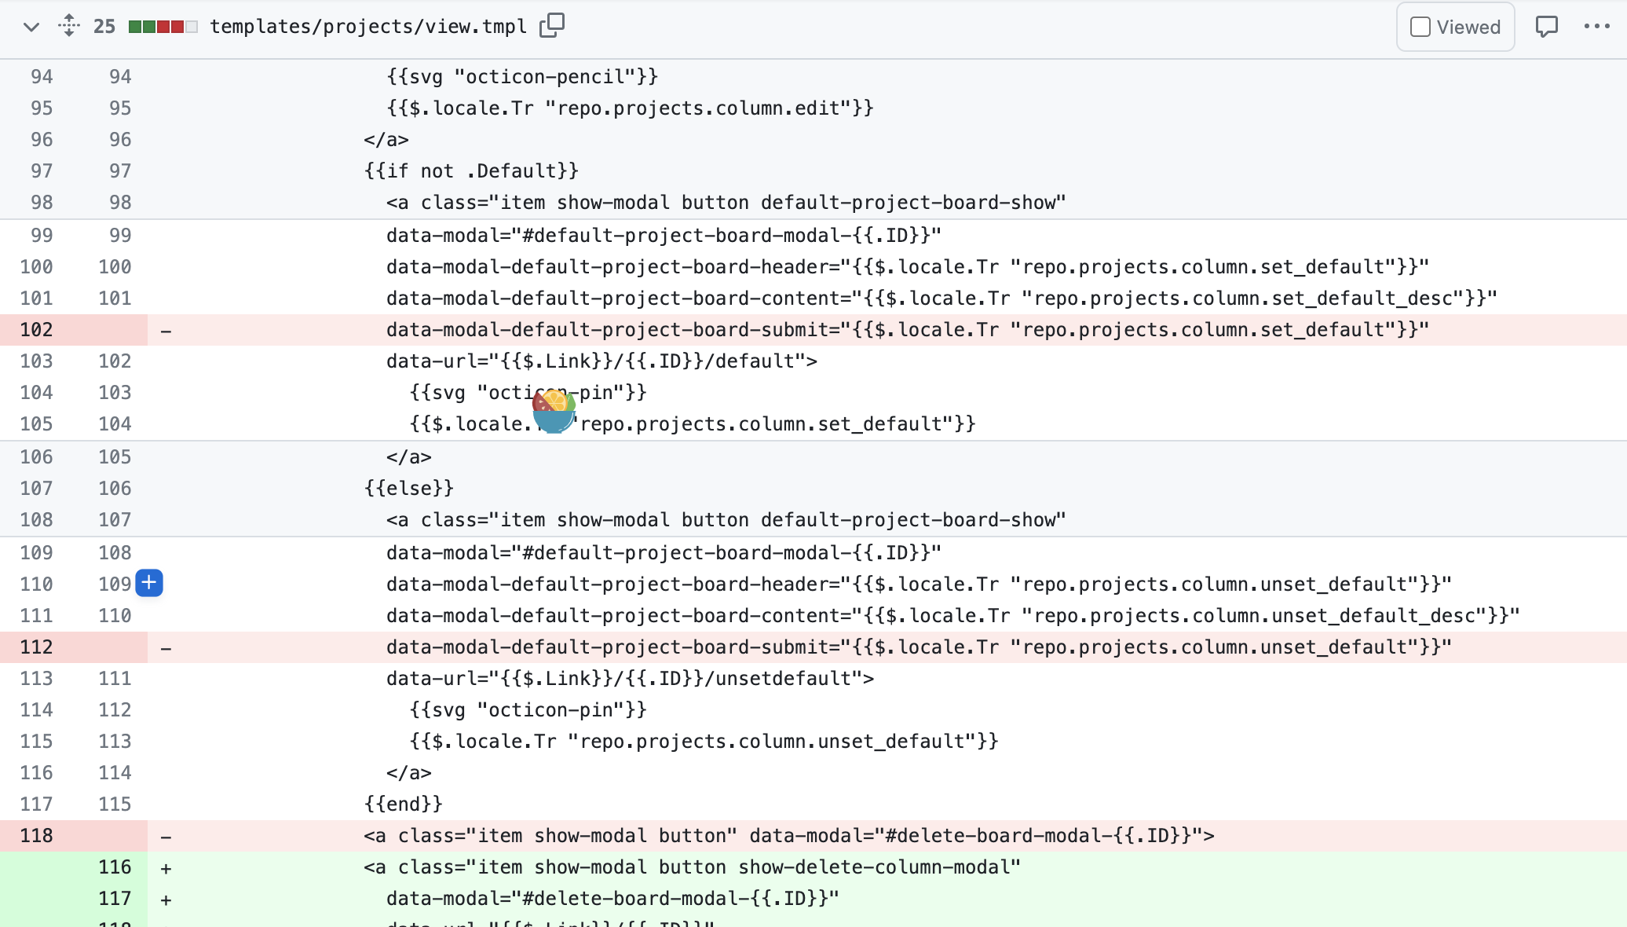Open file comment speech bubble icon
The height and width of the screenshot is (927, 1627).
[1546, 27]
